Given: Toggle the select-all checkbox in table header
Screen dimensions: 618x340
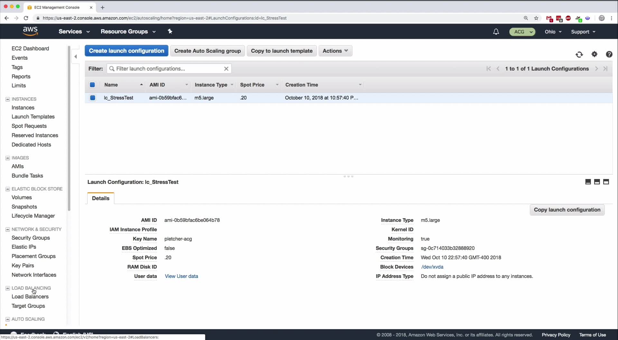Looking at the screenshot, I should [x=92, y=85].
